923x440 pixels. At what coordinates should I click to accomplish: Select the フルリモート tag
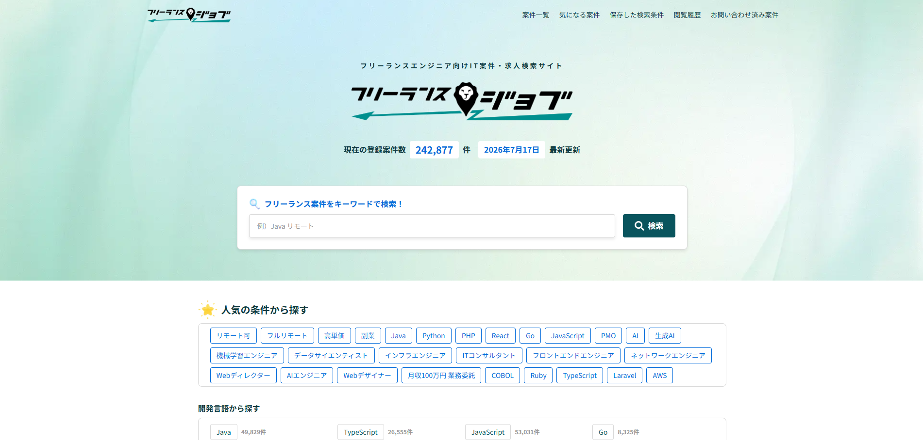(287, 336)
